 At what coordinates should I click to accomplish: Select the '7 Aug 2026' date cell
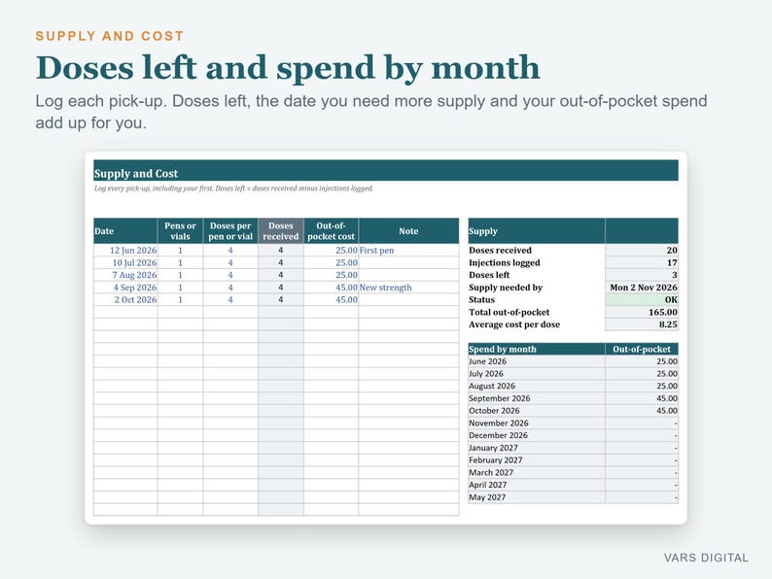pos(125,275)
